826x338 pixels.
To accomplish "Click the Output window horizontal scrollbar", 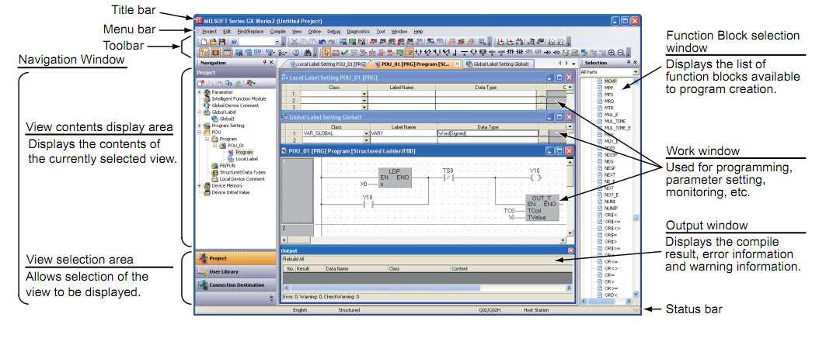I will click(x=427, y=288).
